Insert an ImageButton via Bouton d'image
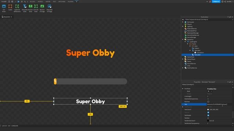 (x=42, y=8)
